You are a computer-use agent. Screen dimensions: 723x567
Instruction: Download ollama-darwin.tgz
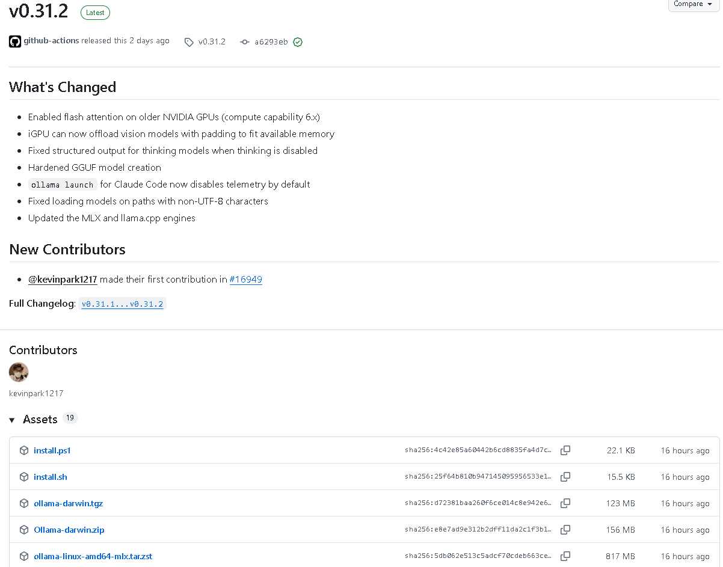[69, 503]
